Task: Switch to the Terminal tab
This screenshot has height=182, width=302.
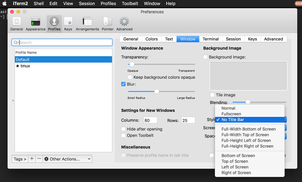Action: [x=211, y=39]
